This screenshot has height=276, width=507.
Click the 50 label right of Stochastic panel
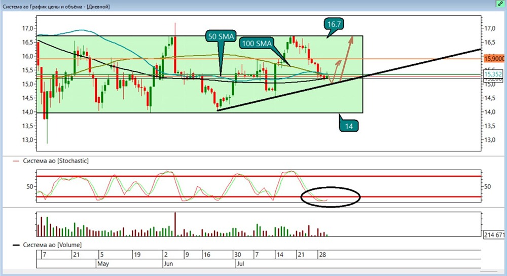coord(488,186)
